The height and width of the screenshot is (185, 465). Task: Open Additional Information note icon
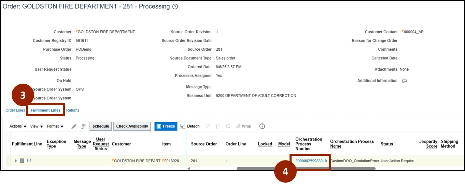[405, 81]
